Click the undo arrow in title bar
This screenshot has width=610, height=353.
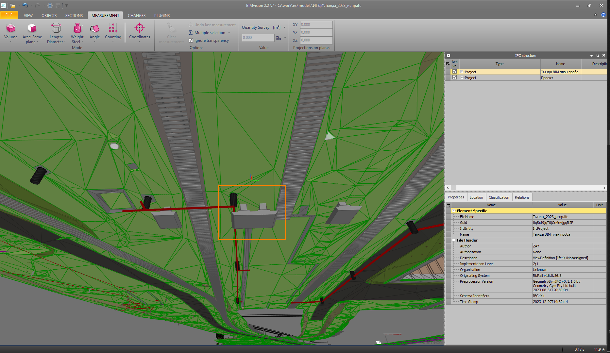[x=25, y=6]
